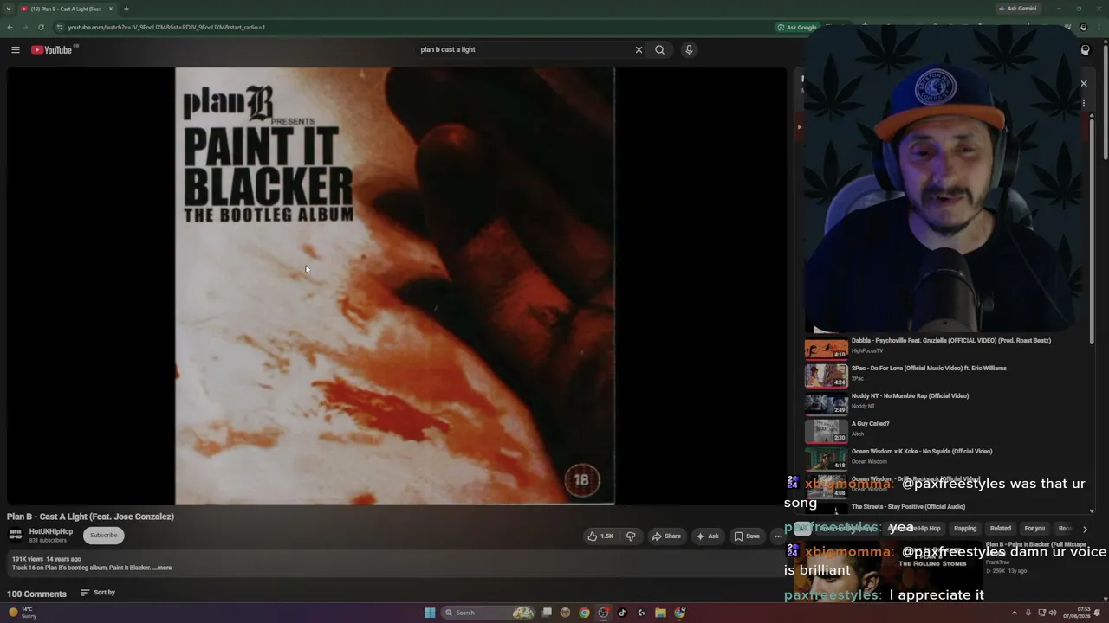
Task: Clear the YouTube search box text
Action: [x=639, y=50]
